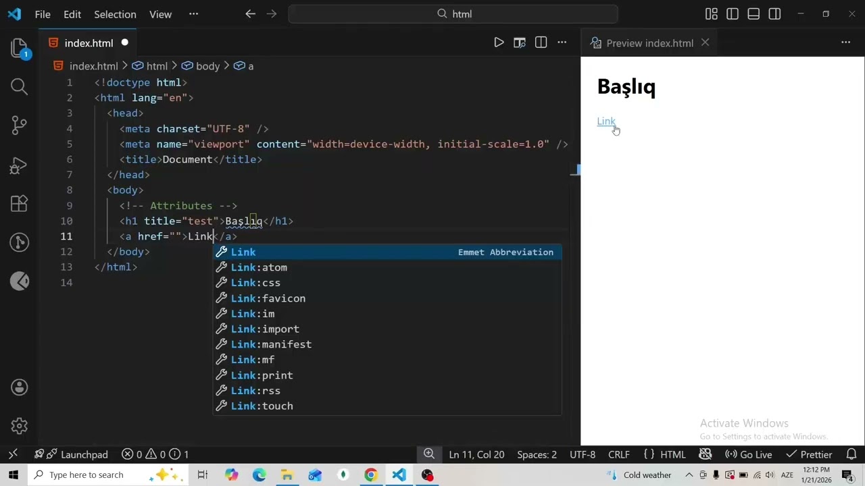
Task: Close the Preview index.html tab
Action: [705, 43]
